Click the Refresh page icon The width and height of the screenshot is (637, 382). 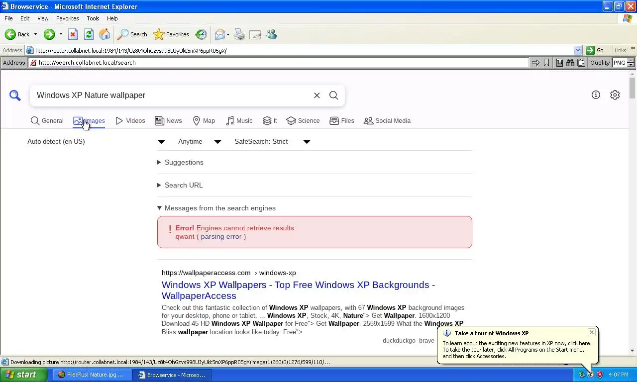point(89,34)
